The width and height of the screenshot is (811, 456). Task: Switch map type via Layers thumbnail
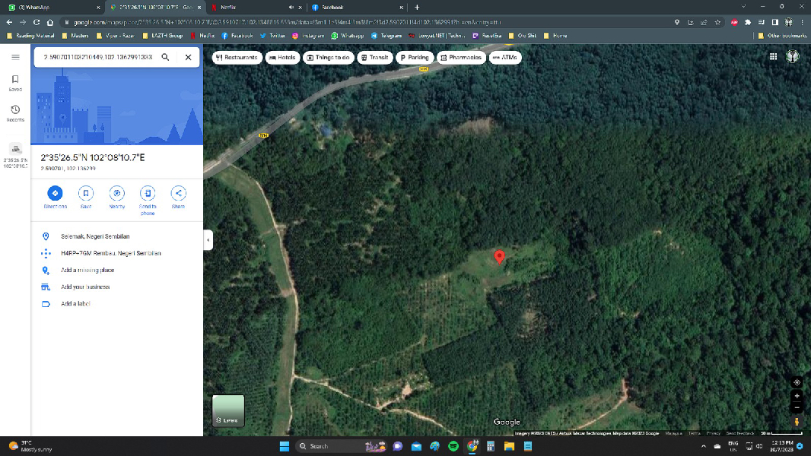[x=228, y=410]
